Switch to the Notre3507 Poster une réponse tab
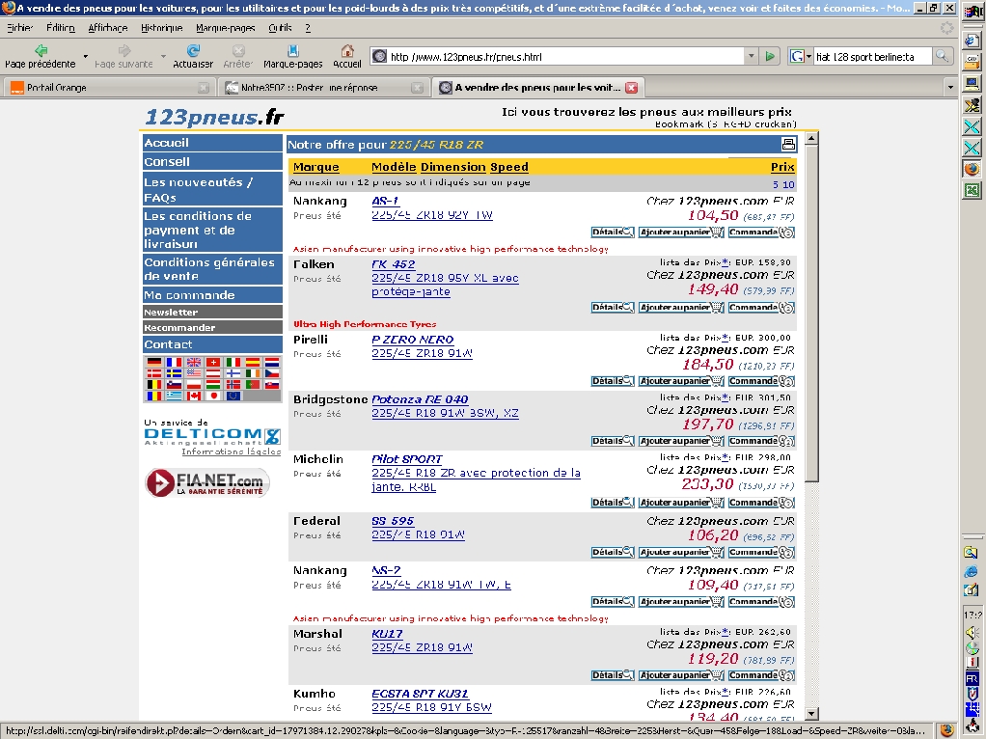Viewport: 986px width, 739px height. click(324, 88)
